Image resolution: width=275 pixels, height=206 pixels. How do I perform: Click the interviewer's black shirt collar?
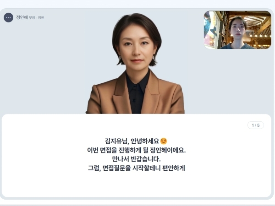[137, 82]
